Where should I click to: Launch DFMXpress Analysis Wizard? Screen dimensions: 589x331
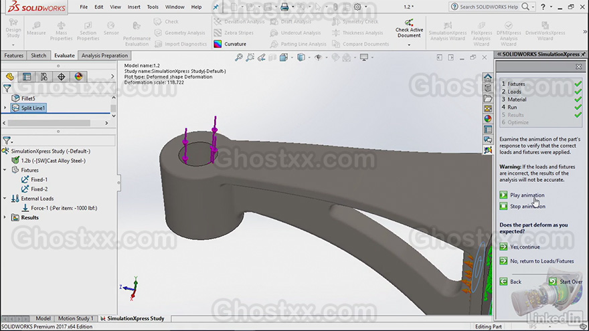[x=509, y=34]
